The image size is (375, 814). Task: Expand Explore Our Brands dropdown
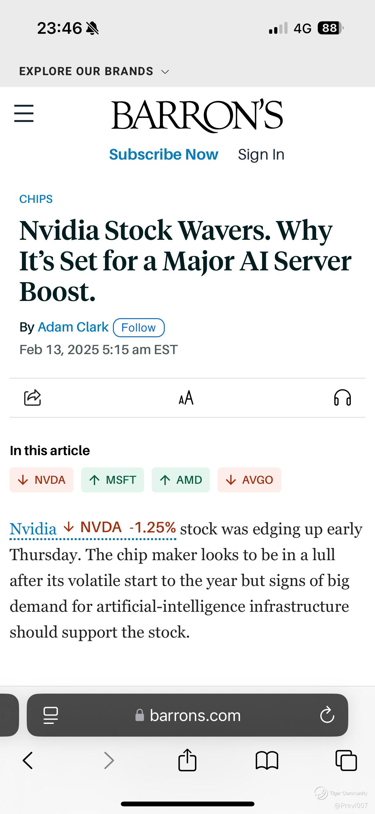94,71
